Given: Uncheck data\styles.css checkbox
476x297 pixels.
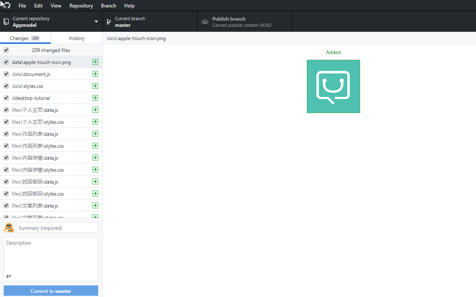Looking at the screenshot, I should click(x=6, y=86).
